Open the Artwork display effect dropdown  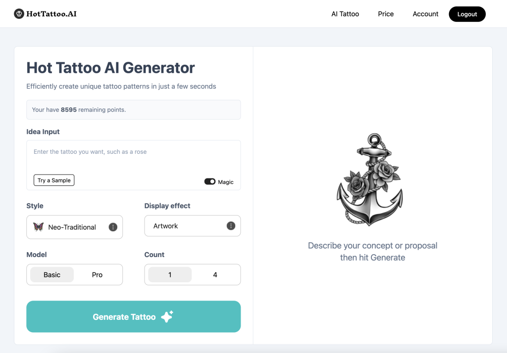point(186,226)
